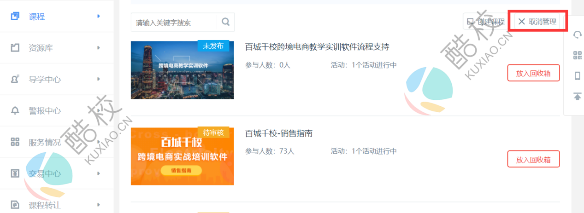Viewport: 584px width, 213px height.
Task: Expand the 课程转让 submenu arrow
Action: [x=98, y=205]
